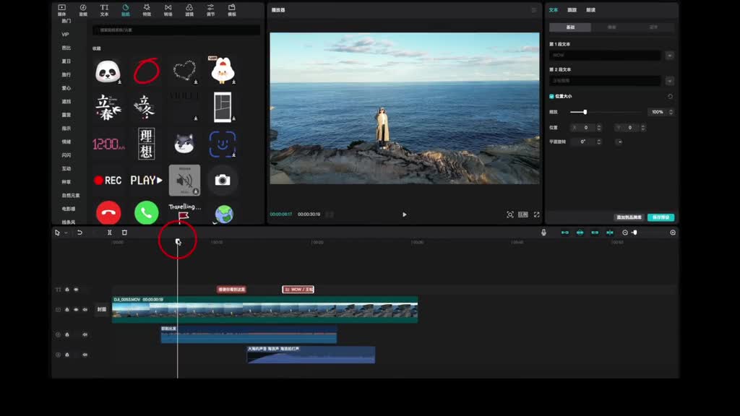Uncheck the 位置大小 checkbox
This screenshot has height=416, width=740.
tap(552, 96)
